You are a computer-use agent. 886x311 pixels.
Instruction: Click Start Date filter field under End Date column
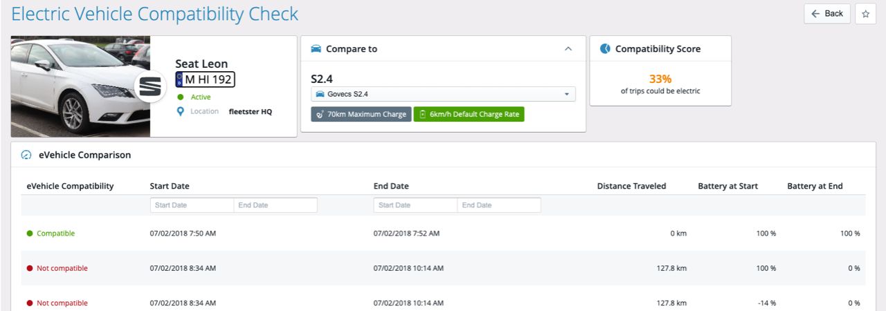[x=415, y=205]
